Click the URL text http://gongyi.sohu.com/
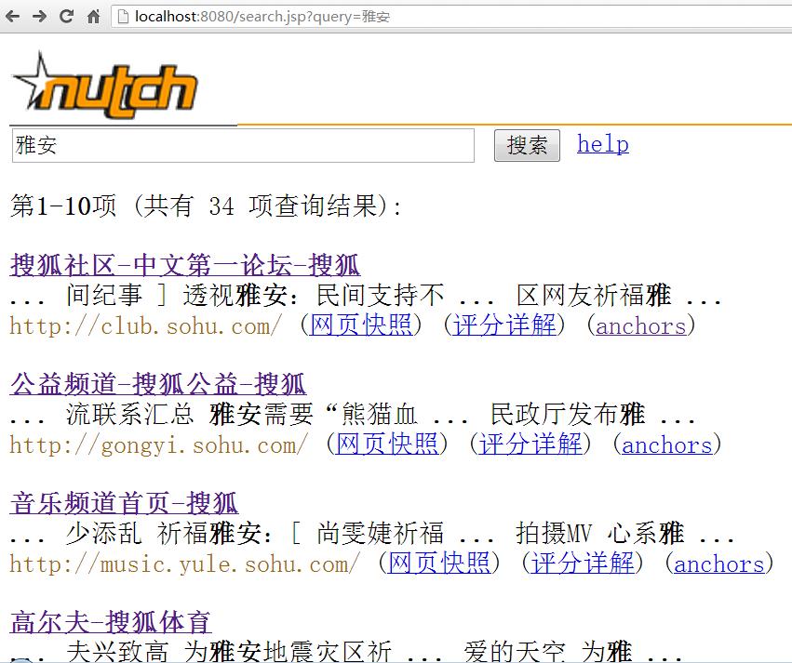The image size is (792, 663). click(158, 444)
